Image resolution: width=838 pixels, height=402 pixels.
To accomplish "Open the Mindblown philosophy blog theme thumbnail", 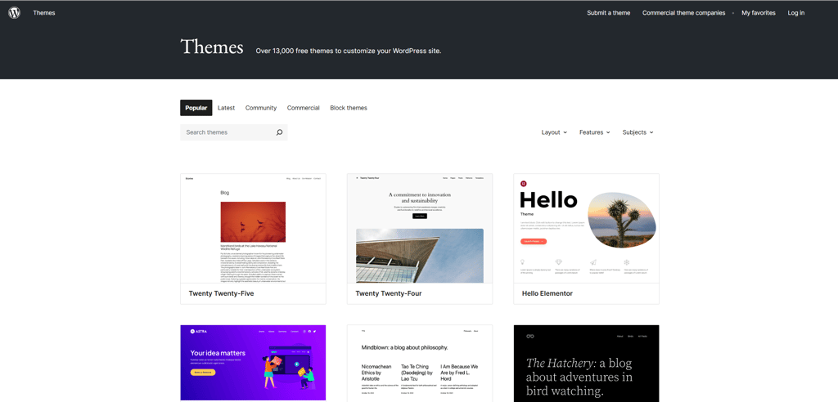I will pos(420,363).
